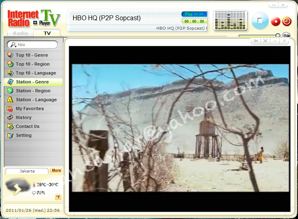The height and width of the screenshot is (219, 298).
Task: Click the date 2011/01/26 status text
Action: pyautogui.click(x=32, y=210)
